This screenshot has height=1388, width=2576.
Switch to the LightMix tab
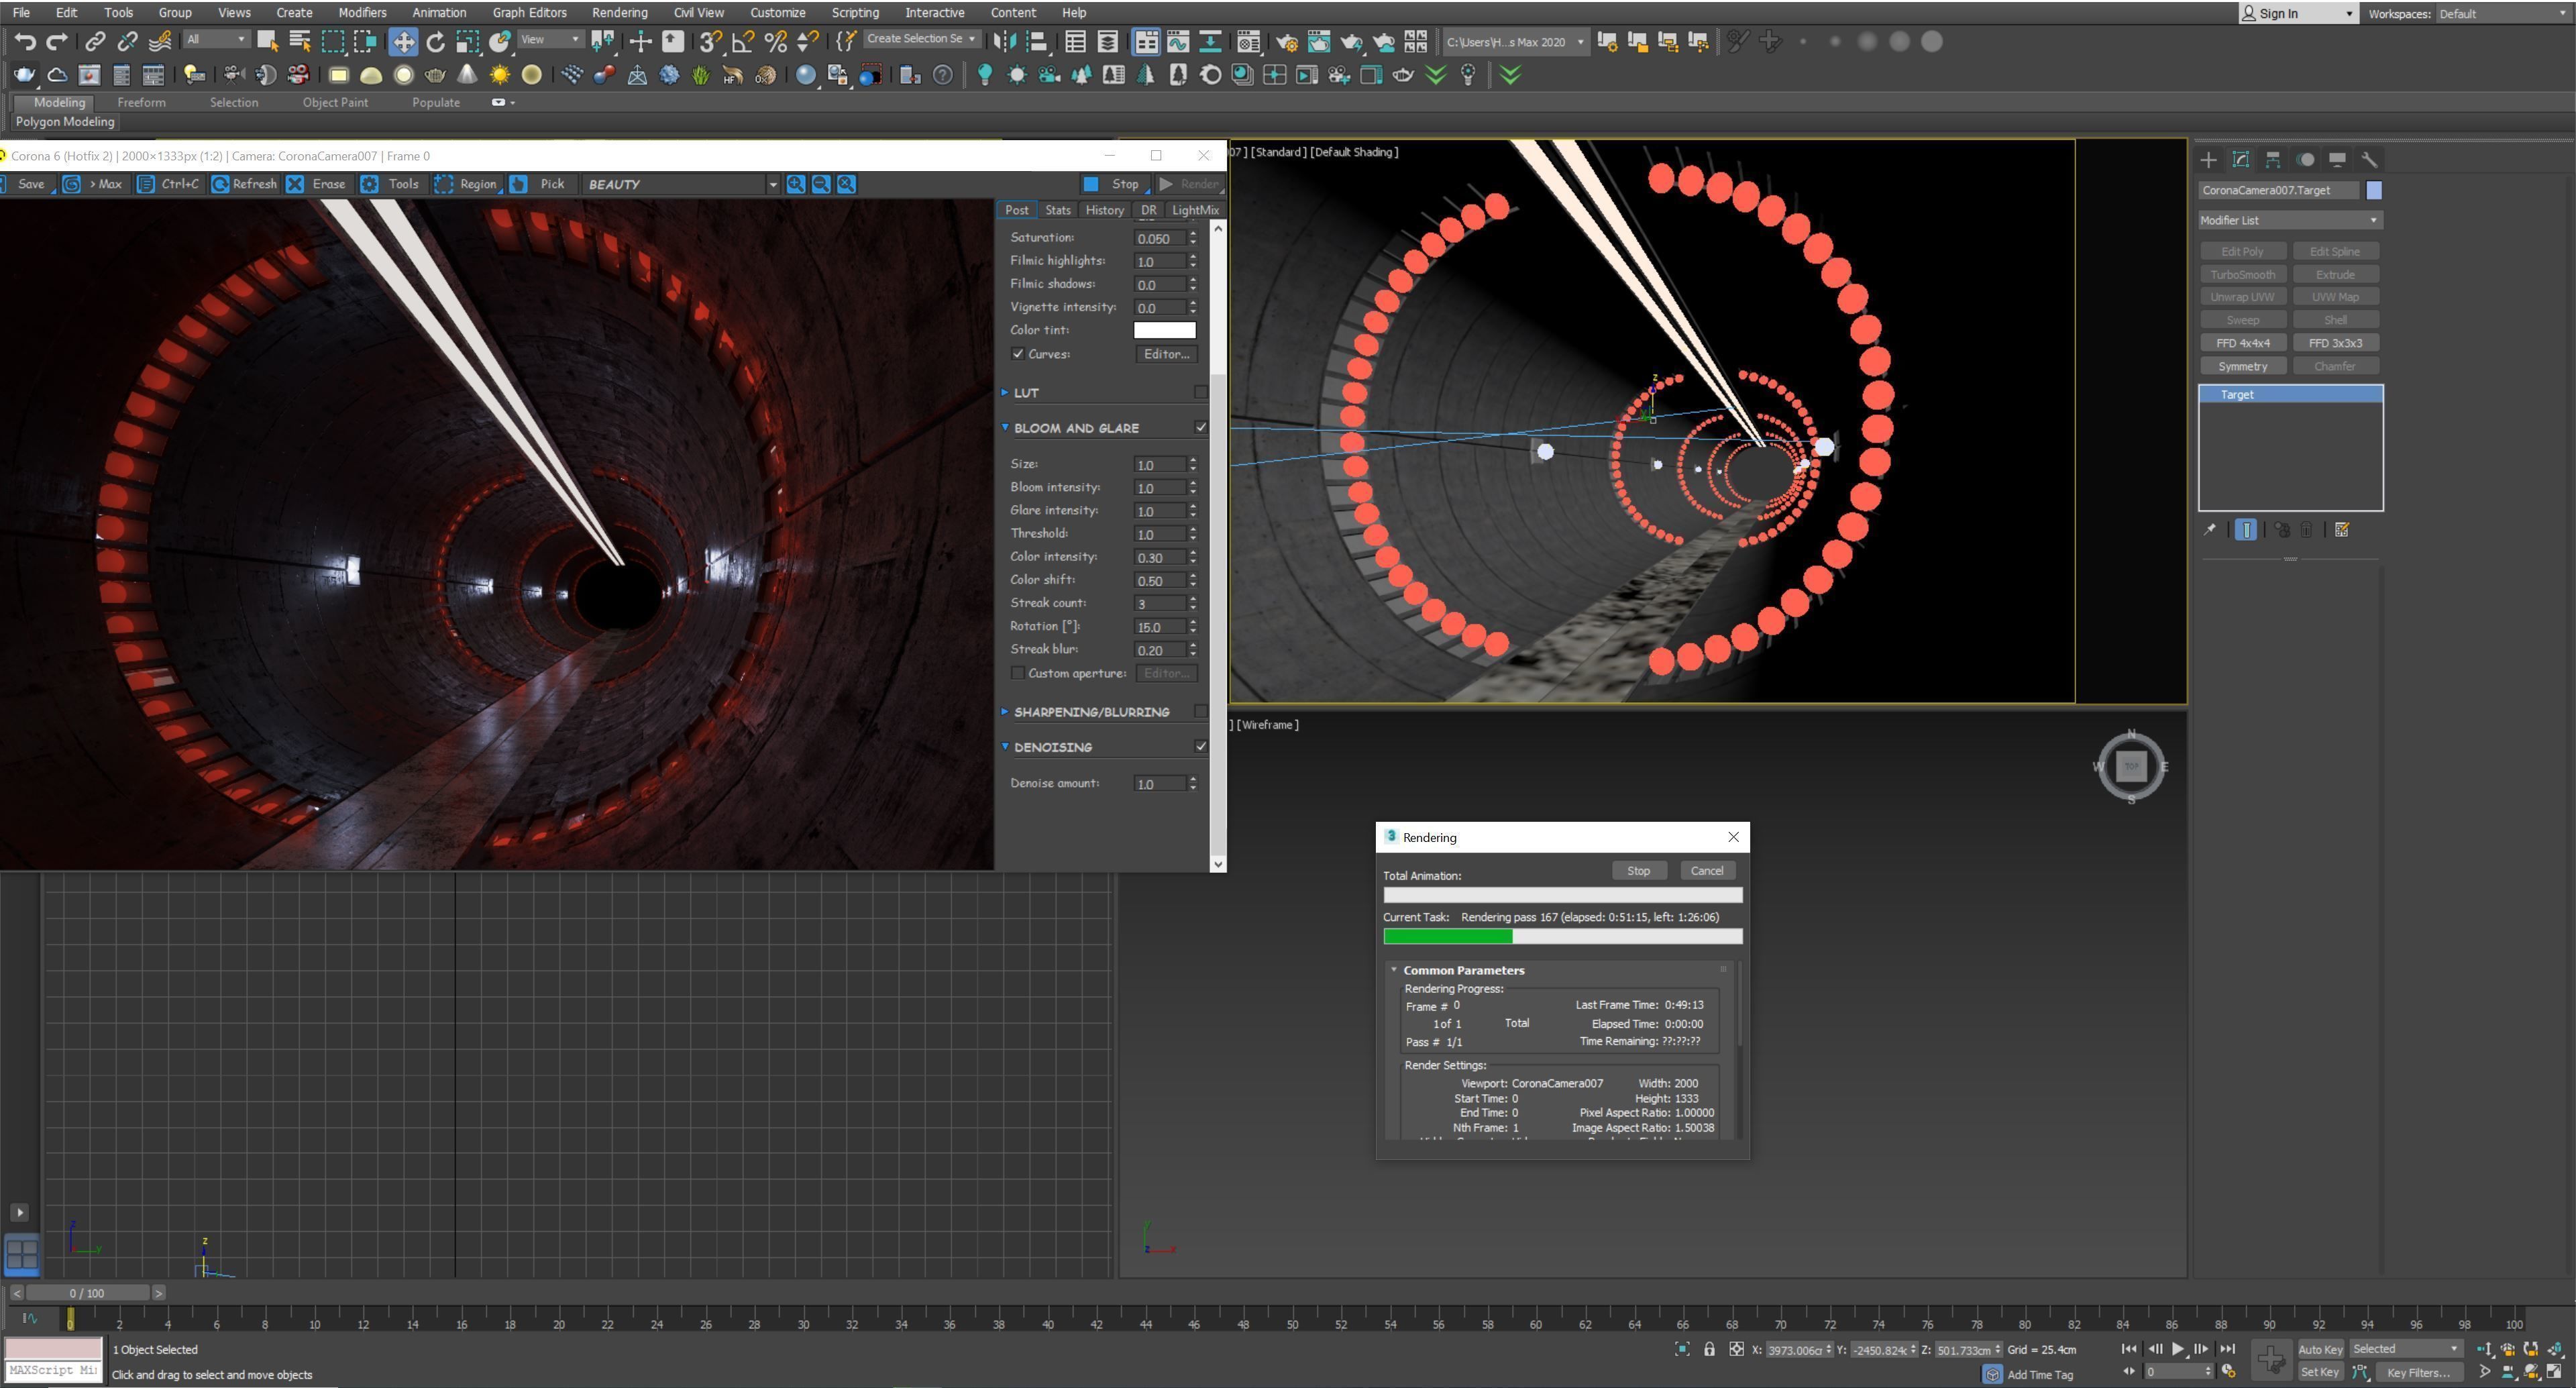1195,210
